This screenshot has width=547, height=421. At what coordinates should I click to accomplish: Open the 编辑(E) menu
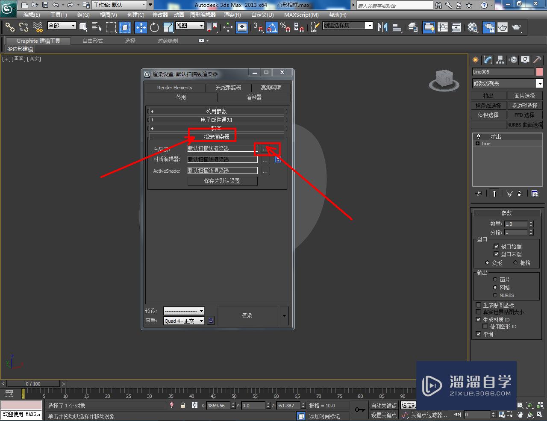31,15
